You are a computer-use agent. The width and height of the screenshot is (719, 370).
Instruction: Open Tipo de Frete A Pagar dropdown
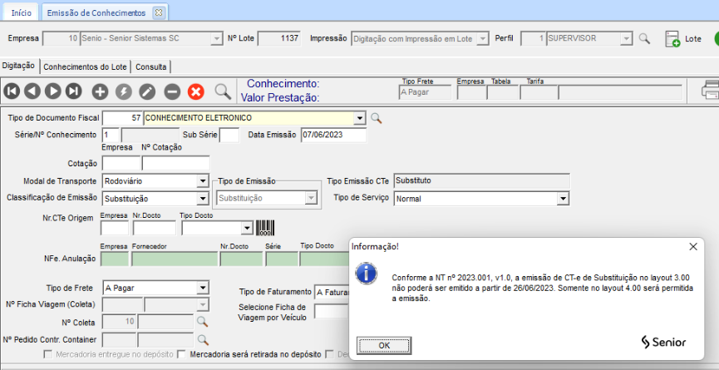203,288
